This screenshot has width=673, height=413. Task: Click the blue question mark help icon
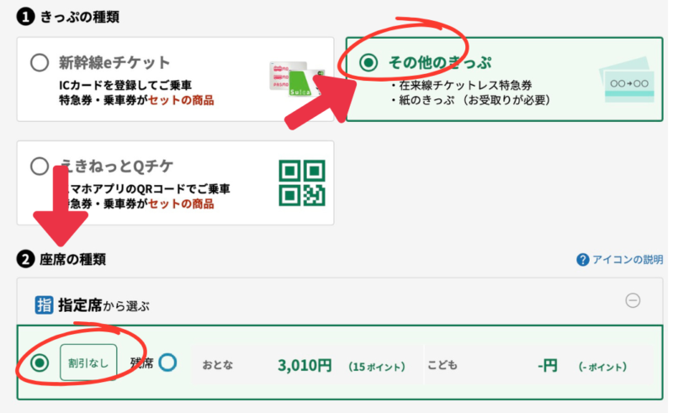click(x=582, y=260)
